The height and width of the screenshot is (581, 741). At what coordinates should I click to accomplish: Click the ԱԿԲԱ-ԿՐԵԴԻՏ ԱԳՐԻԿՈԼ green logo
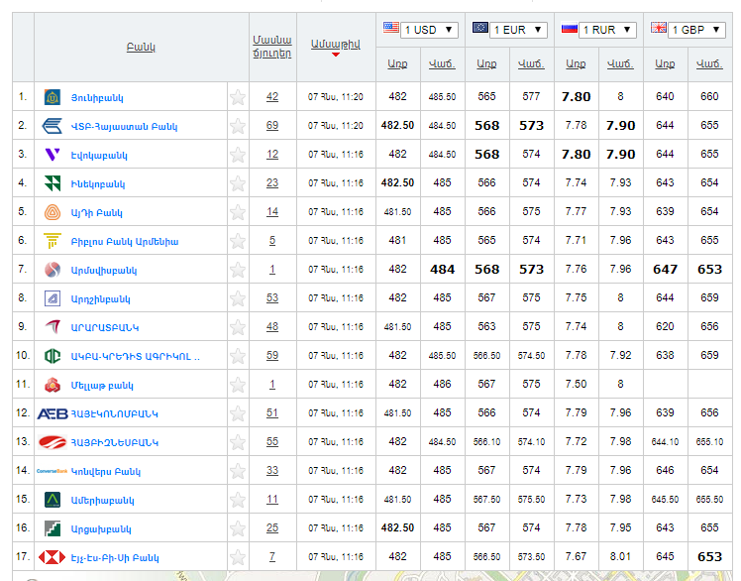[52, 356]
